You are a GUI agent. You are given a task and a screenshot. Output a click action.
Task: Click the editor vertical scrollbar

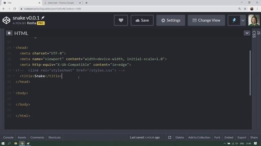pyautogui.click(x=250, y=73)
